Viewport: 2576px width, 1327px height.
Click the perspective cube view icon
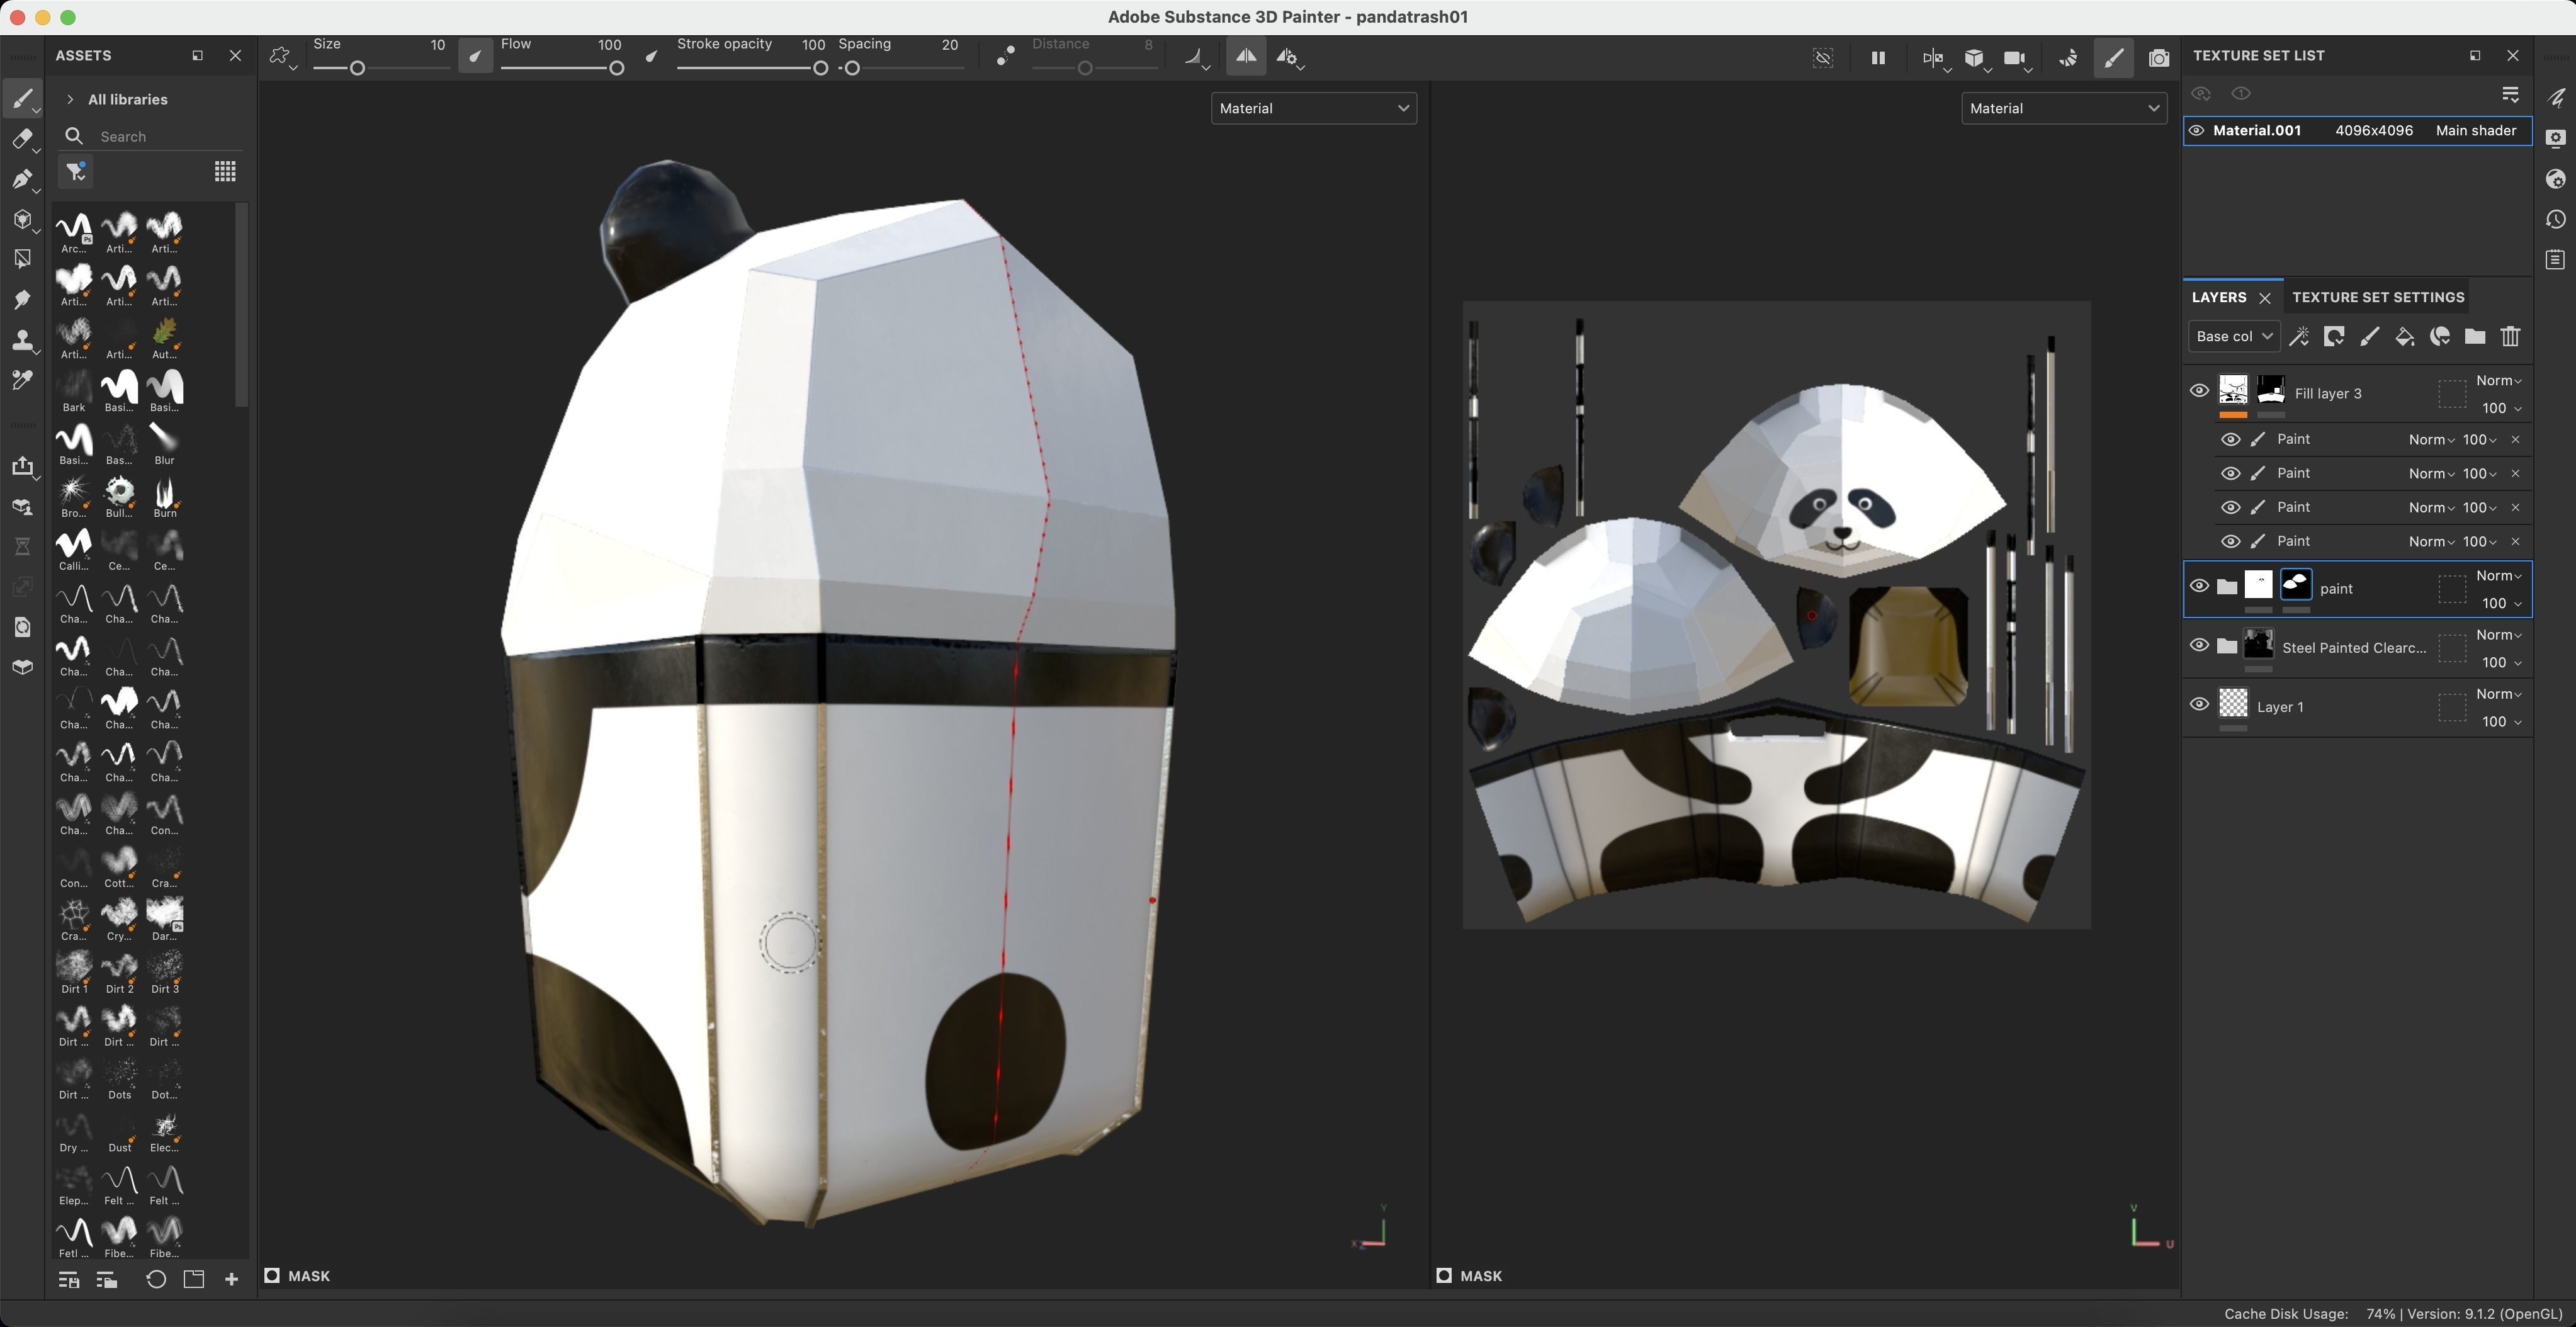pos(1975,58)
